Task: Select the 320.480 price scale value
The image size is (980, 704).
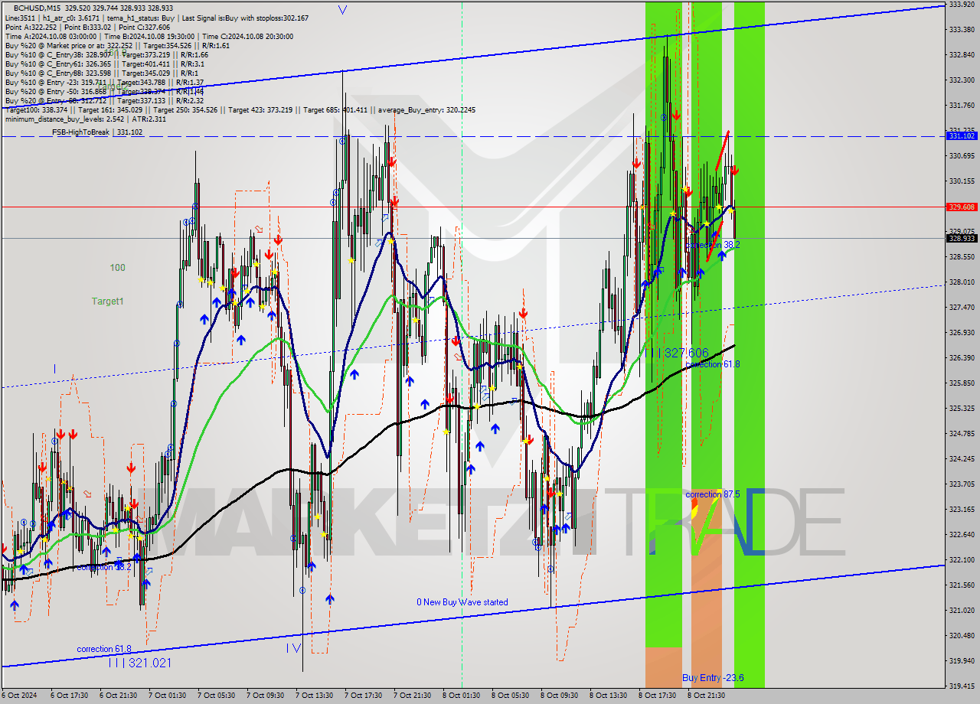Action: tap(962, 635)
